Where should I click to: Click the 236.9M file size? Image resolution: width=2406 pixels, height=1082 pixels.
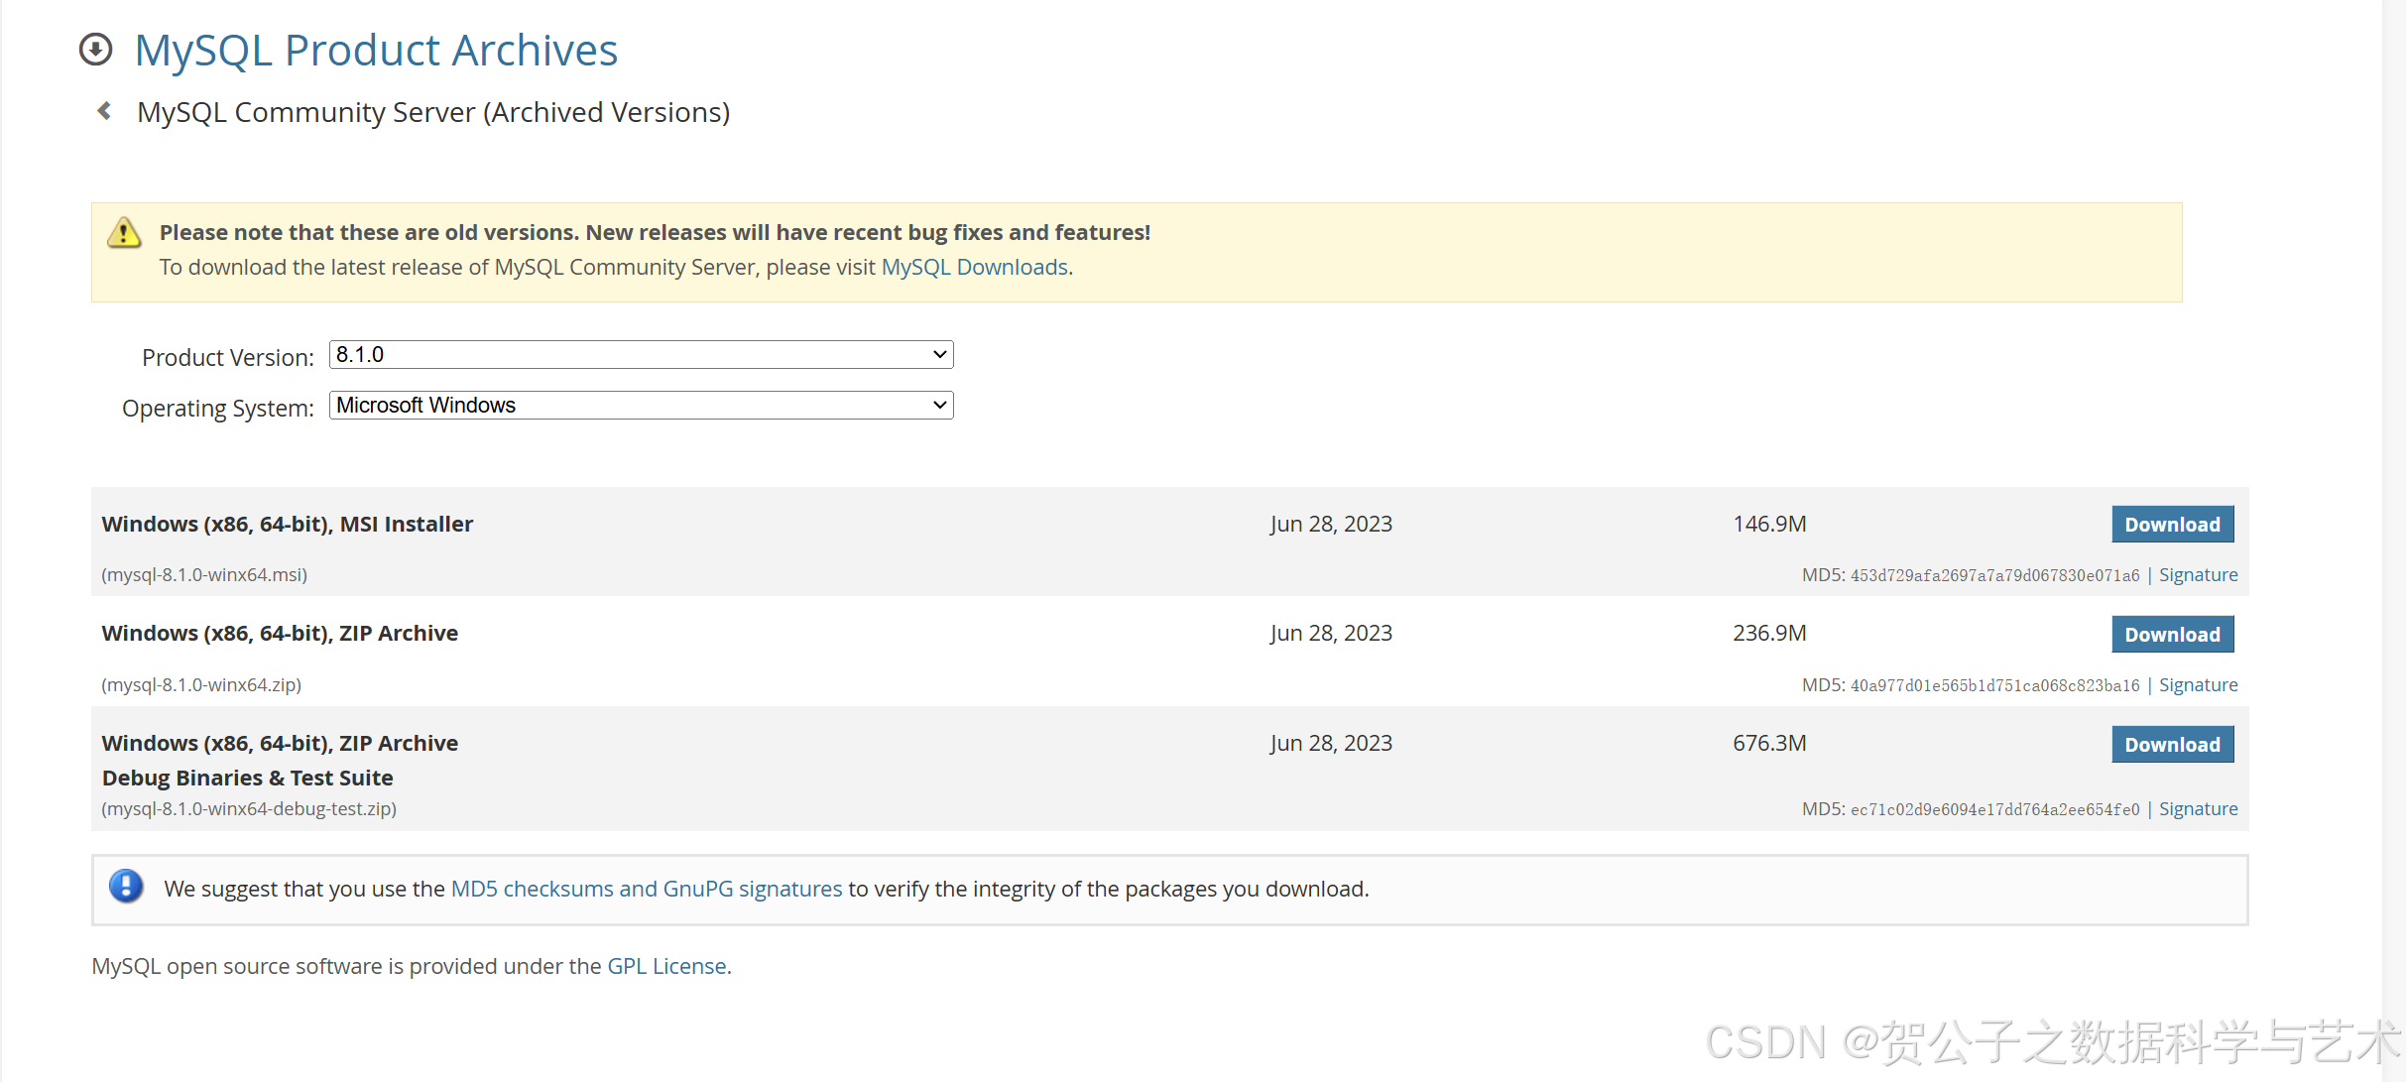click(x=1769, y=634)
